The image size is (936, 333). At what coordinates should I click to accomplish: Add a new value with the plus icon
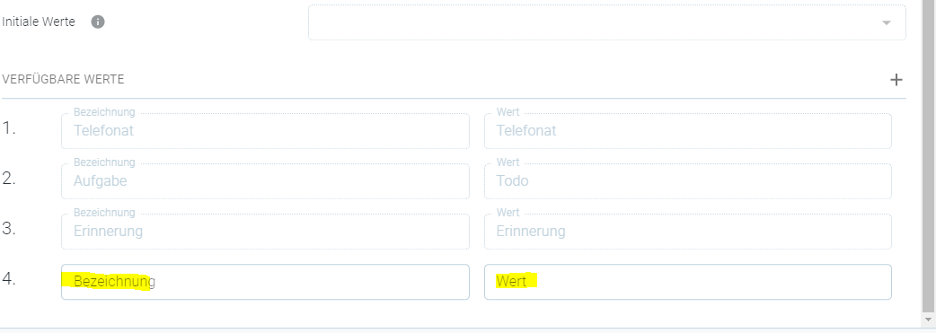point(896,80)
